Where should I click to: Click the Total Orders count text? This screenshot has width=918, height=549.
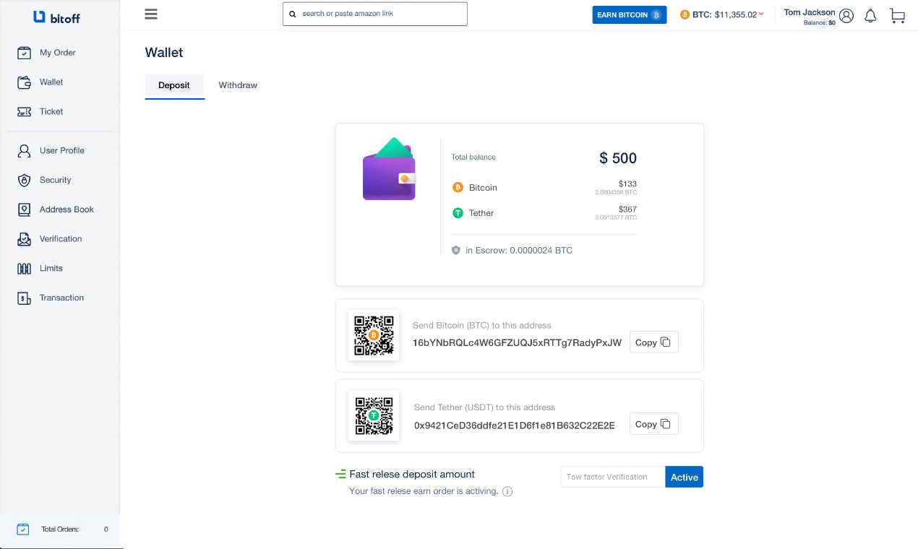(106, 529)
